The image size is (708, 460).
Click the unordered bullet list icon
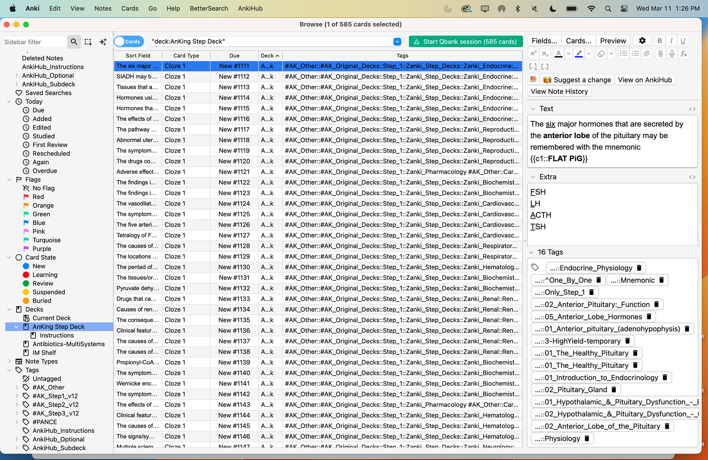[x=623, y=54]
